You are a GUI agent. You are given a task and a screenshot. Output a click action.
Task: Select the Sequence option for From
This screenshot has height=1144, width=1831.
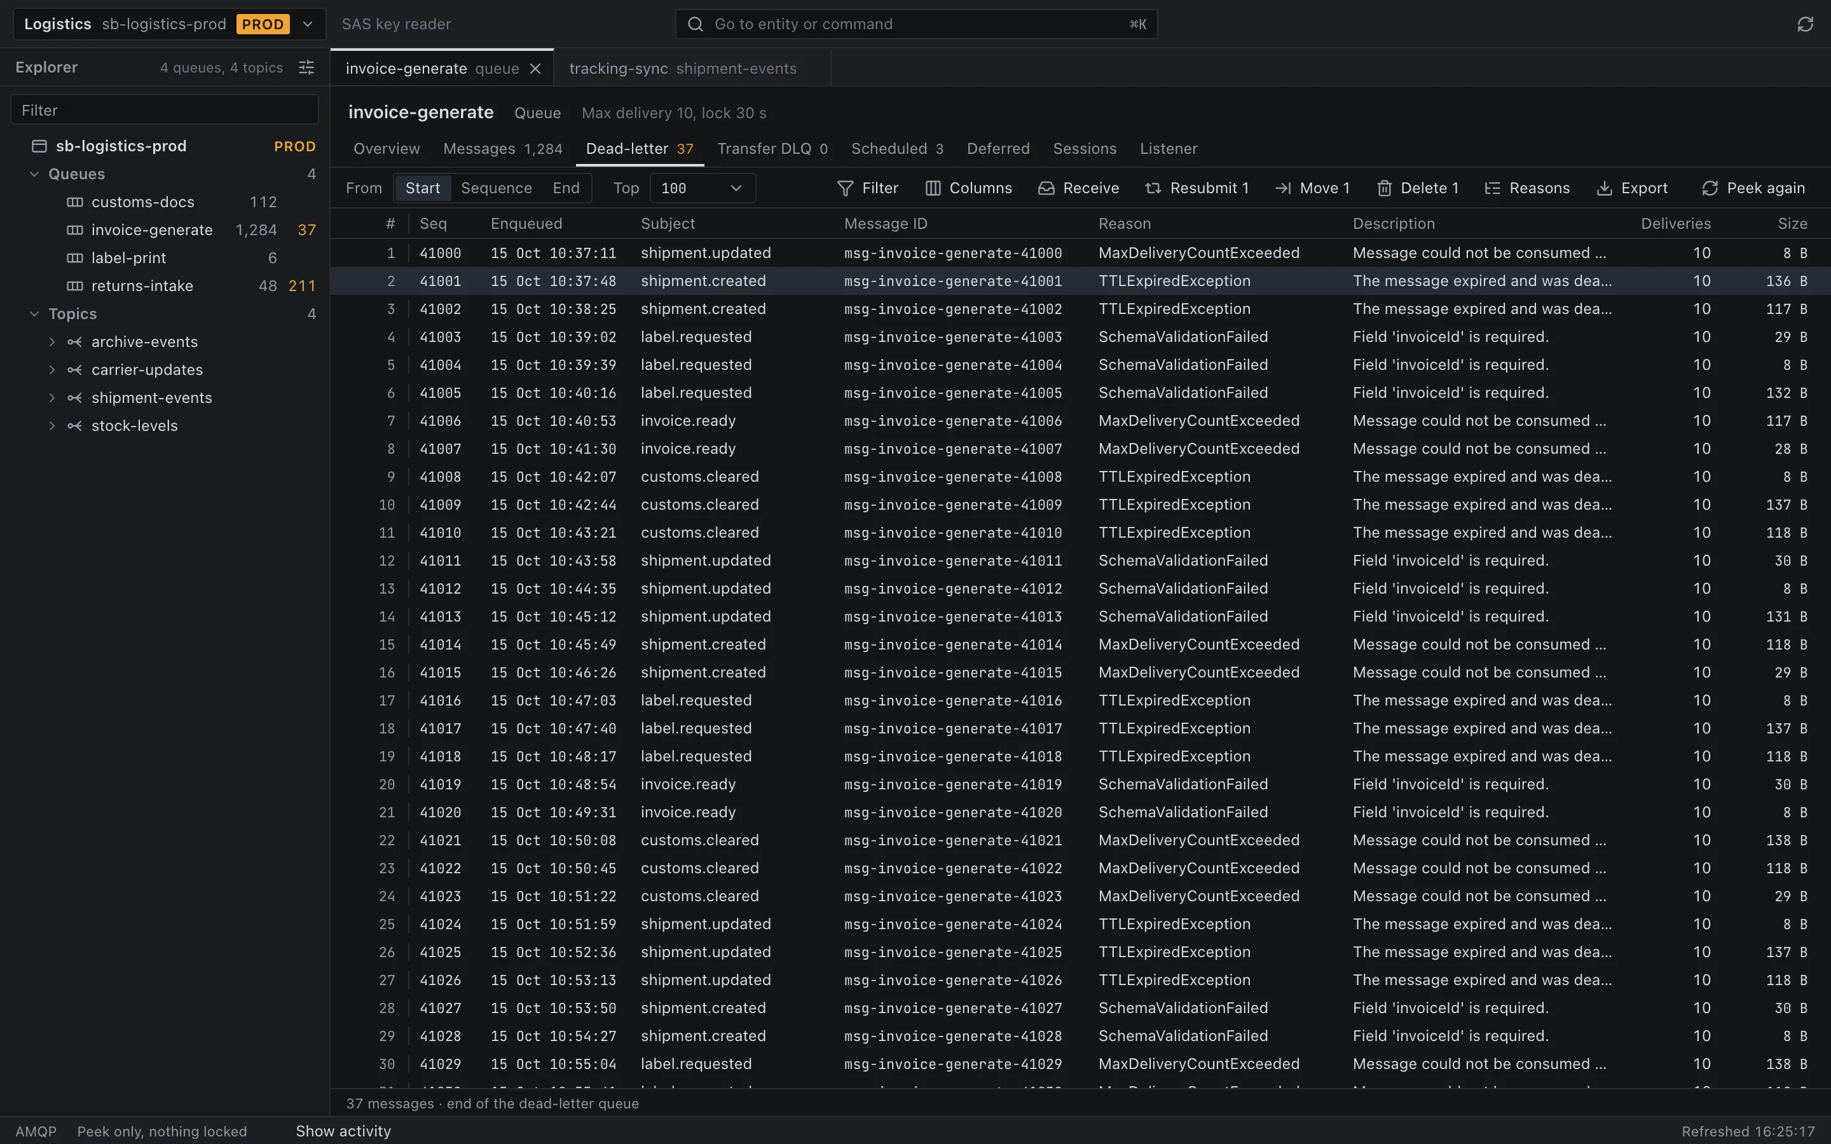(497, 187)
